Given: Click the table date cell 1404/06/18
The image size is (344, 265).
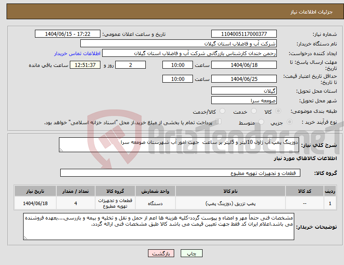Looking at the screenshot, I should [35, 203].
